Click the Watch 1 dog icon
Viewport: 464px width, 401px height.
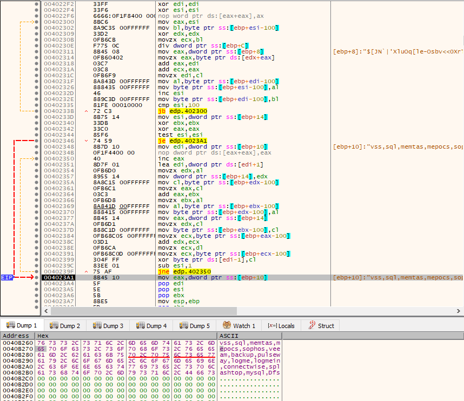point(227,325)
